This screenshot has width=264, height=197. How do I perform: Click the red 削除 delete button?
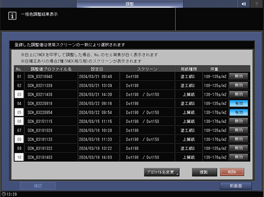pyautogui.click(x=232, y=172)
